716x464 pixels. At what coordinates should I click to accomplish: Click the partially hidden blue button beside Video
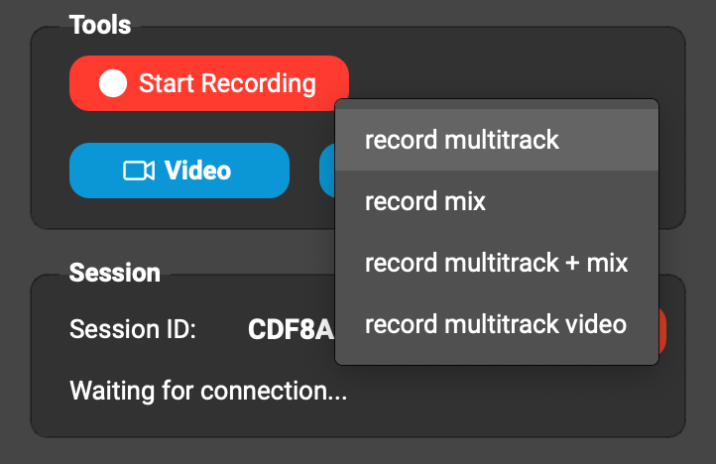326,171
